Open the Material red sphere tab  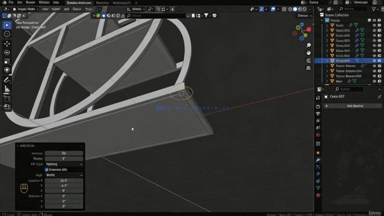pos(318,195)
